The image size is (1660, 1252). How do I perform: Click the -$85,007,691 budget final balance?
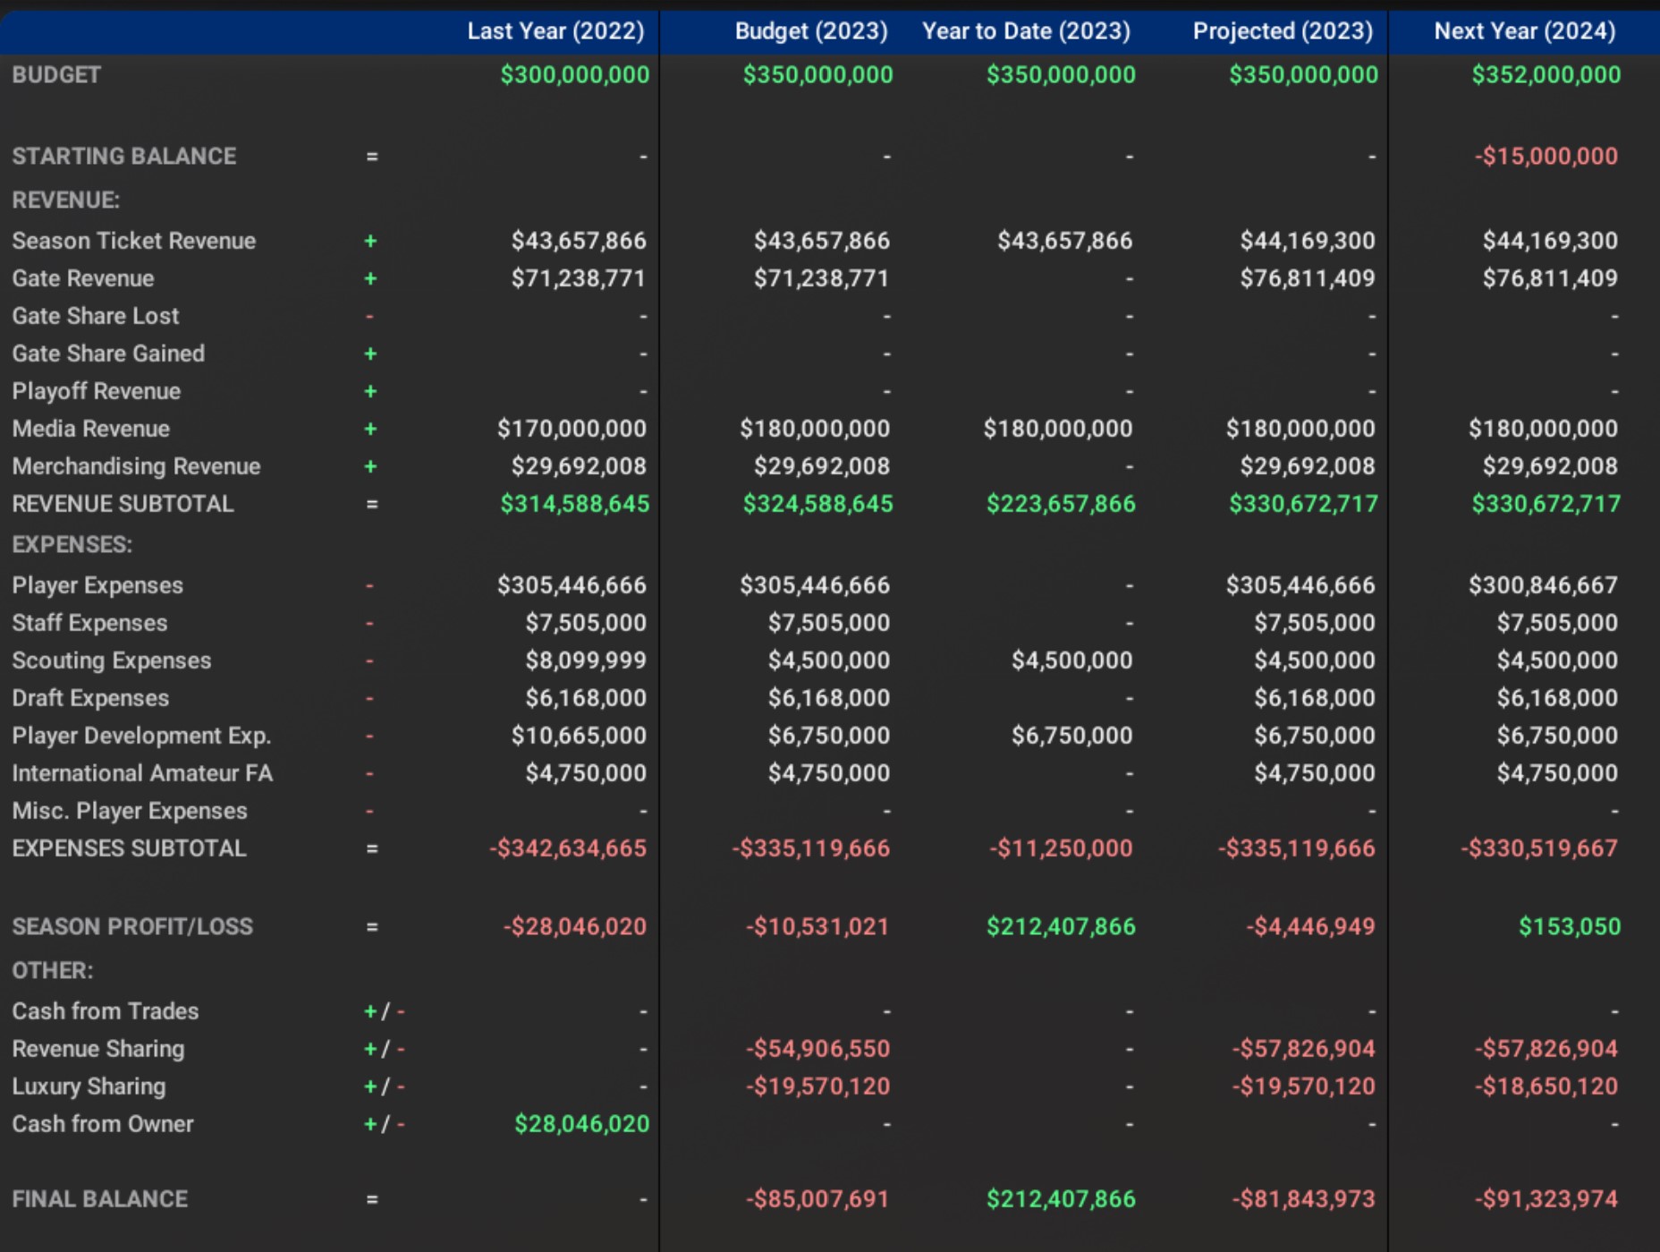(x=817, y=1199)
